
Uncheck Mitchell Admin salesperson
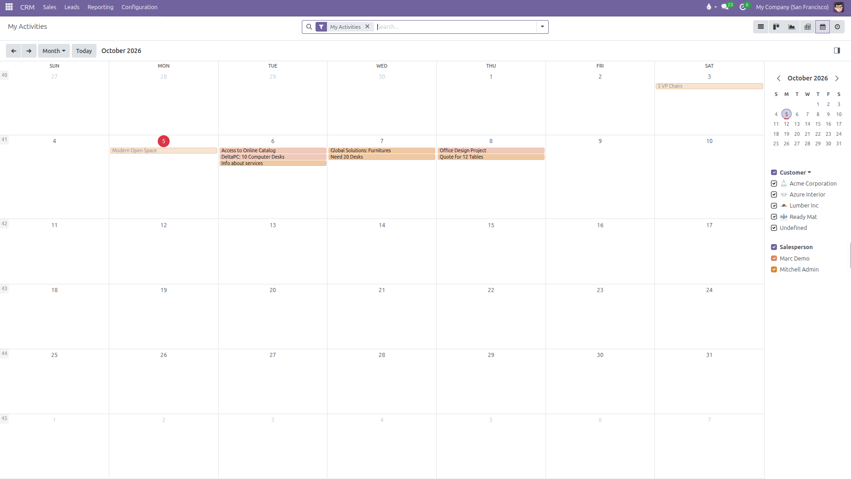tap(774, 269)
